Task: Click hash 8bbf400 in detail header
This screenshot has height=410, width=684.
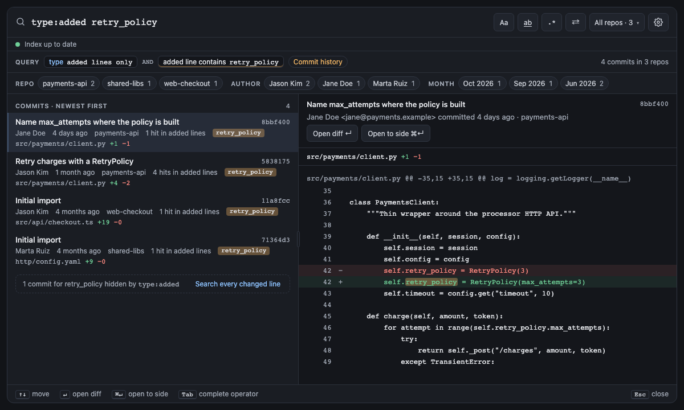Action: coord(654,104)
